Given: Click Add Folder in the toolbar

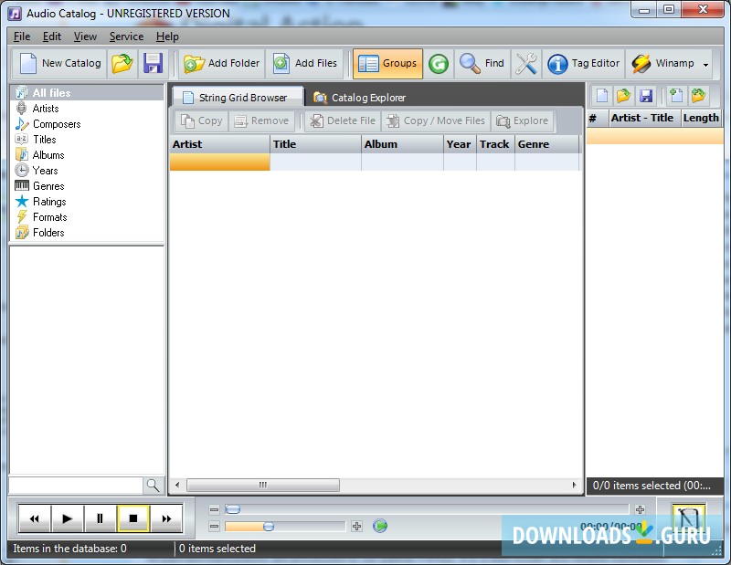Looking at the screenshot, I should coord(221,63).
